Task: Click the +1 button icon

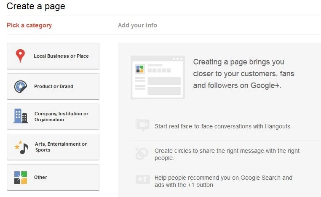Action: point(142,180)
